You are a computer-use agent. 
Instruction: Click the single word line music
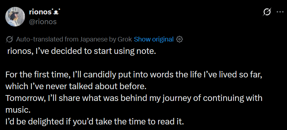(18, 110)
